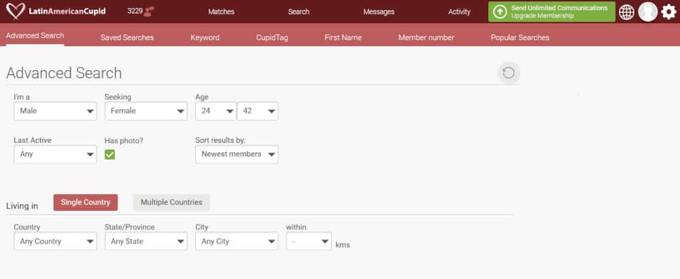Reset the search with circular arrow icon
Image resolution: width=680 pixels, height=279 pixels.
[x=508, y=73]
